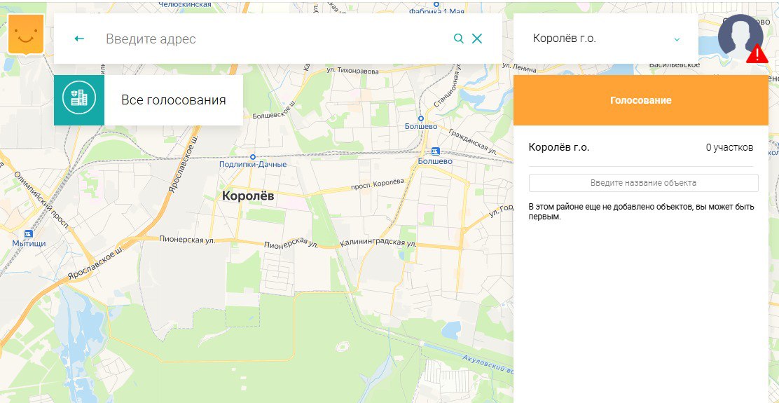The height and width of the screenshot is (403, 779).
Task: Open the user profile avatar
Action: coord(740,36)
